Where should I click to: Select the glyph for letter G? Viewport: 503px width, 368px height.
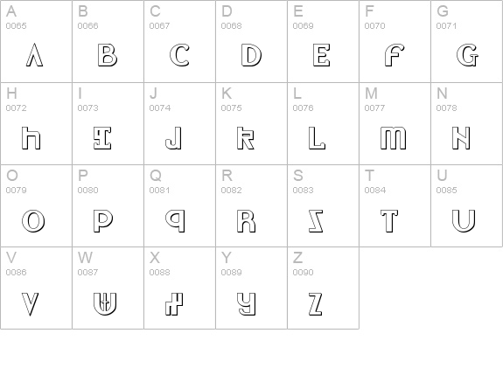click(467, 55)
